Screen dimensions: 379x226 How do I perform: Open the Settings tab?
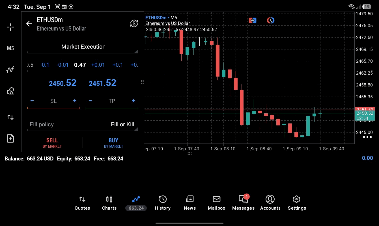coord(297,203)
